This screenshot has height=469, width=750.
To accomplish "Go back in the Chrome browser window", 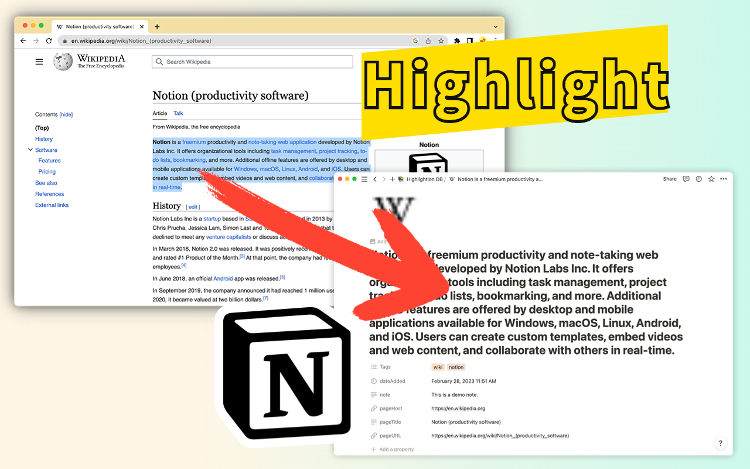I will pos(23,41).
